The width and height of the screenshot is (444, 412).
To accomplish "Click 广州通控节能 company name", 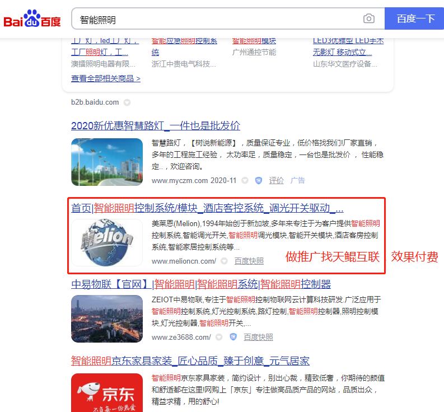I will coord(254,53).
